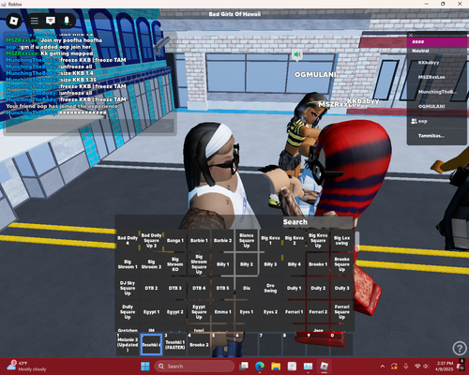Open Microsoft Edge from the taskbar
469x375 pixels.
coord(260,367)
